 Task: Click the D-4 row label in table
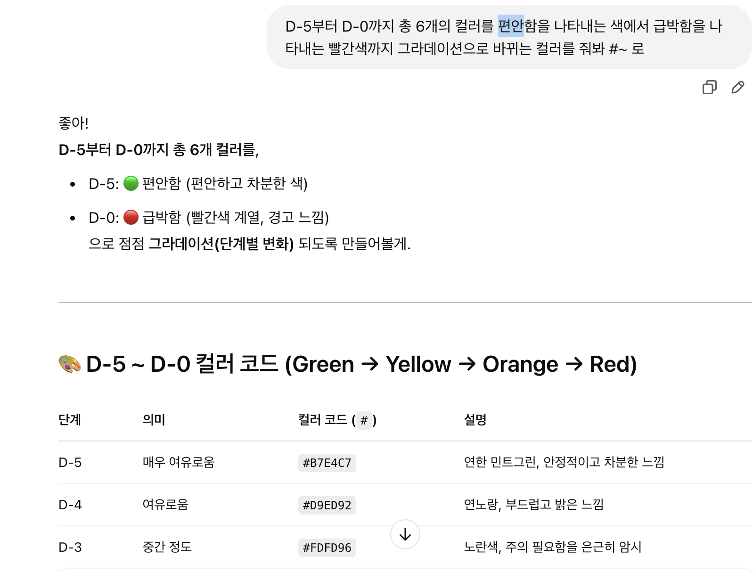coord(70,505)
